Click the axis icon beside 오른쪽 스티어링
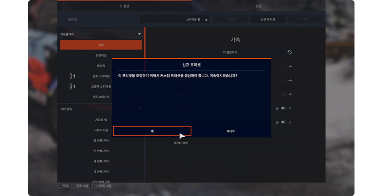This screenshot has width=383, height=196. (72, 86)
